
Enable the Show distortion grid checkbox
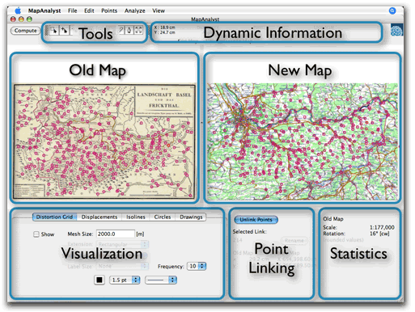point(36,234)
